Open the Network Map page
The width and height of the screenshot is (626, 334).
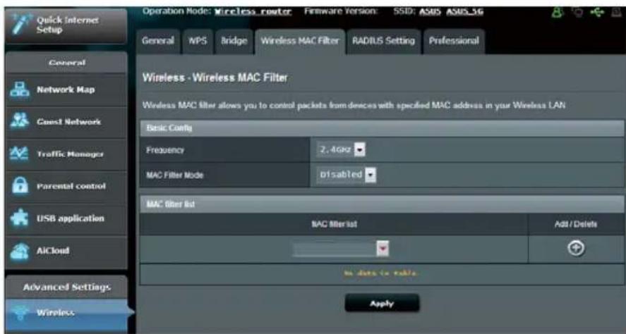point(66,89)
